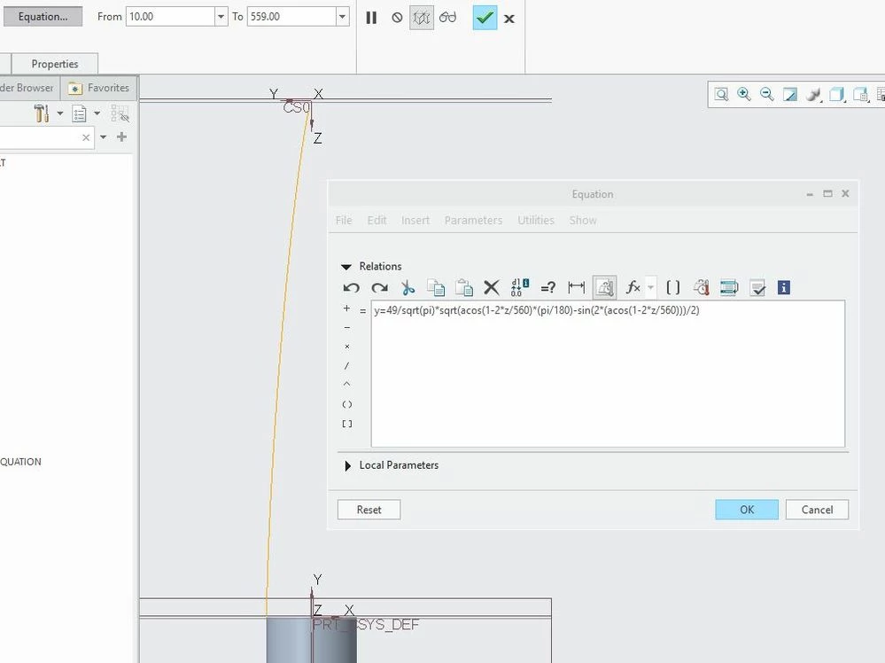885x663 pixels.
Task: Open the Show menu in Equation dialog
Action: pyautogui.click(x=583, y=220)
